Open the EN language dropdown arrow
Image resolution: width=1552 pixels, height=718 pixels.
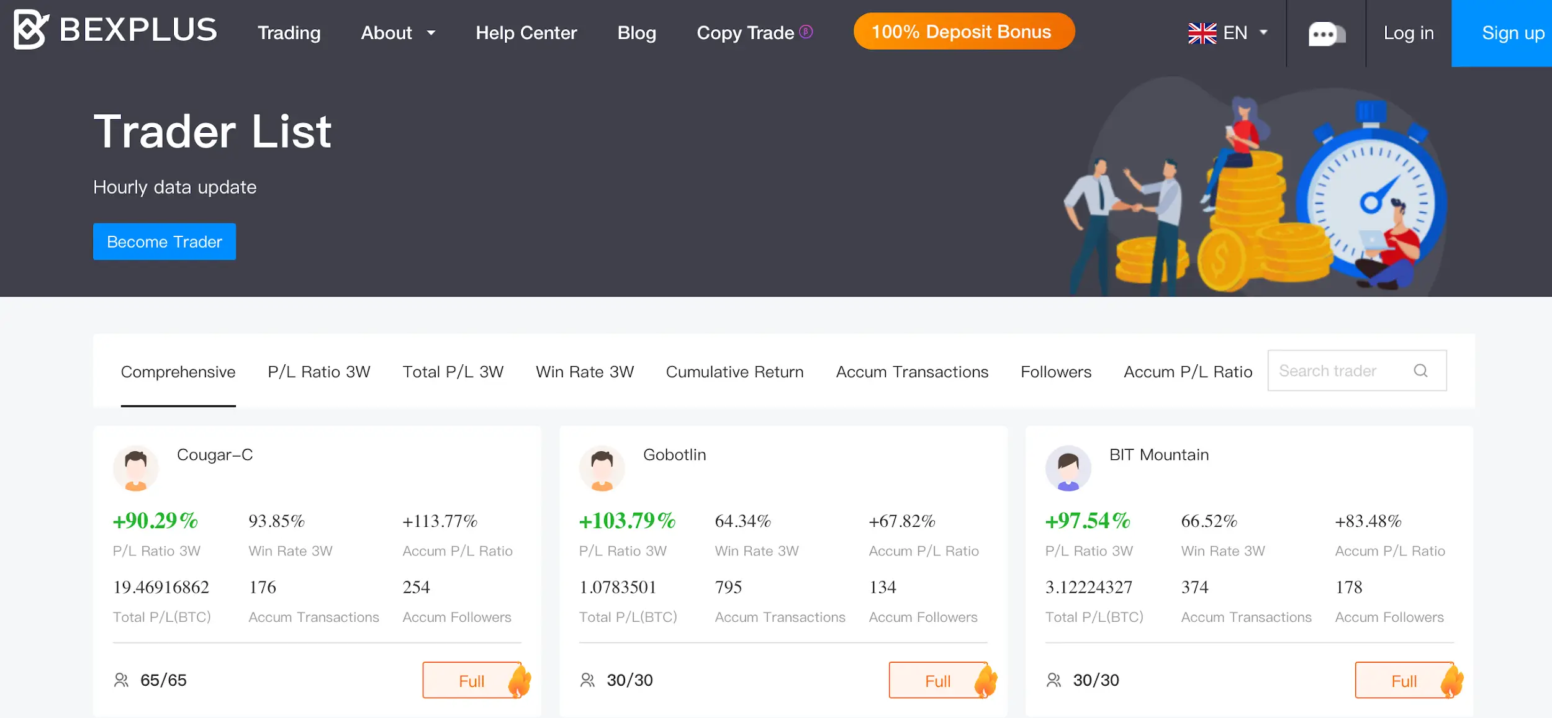pos(1263,33)
